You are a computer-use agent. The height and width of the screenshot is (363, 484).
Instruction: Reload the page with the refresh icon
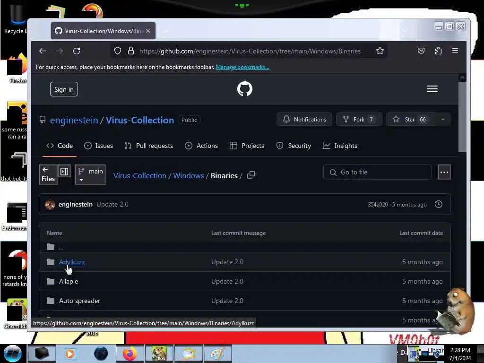(77, 51)
